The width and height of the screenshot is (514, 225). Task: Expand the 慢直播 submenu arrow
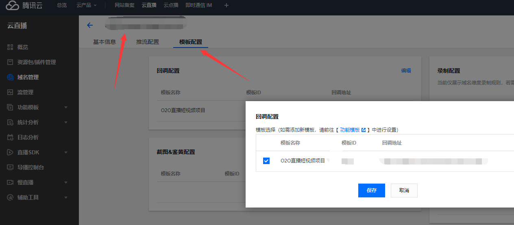click(x=66, y=183)
